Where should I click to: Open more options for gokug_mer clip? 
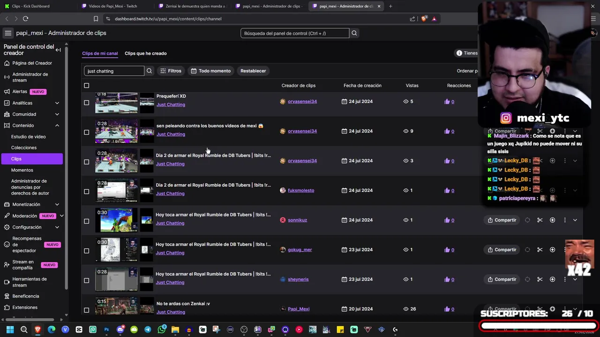(x=565, y=249)
